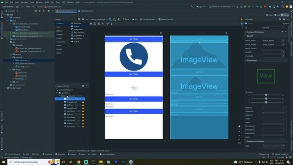
Task: Switch to Code view mode
Action: point(269,15)
